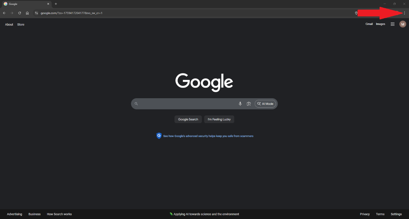409x219 pixels.
Task: Open the Terms footer link
Action: click(380, 214)
